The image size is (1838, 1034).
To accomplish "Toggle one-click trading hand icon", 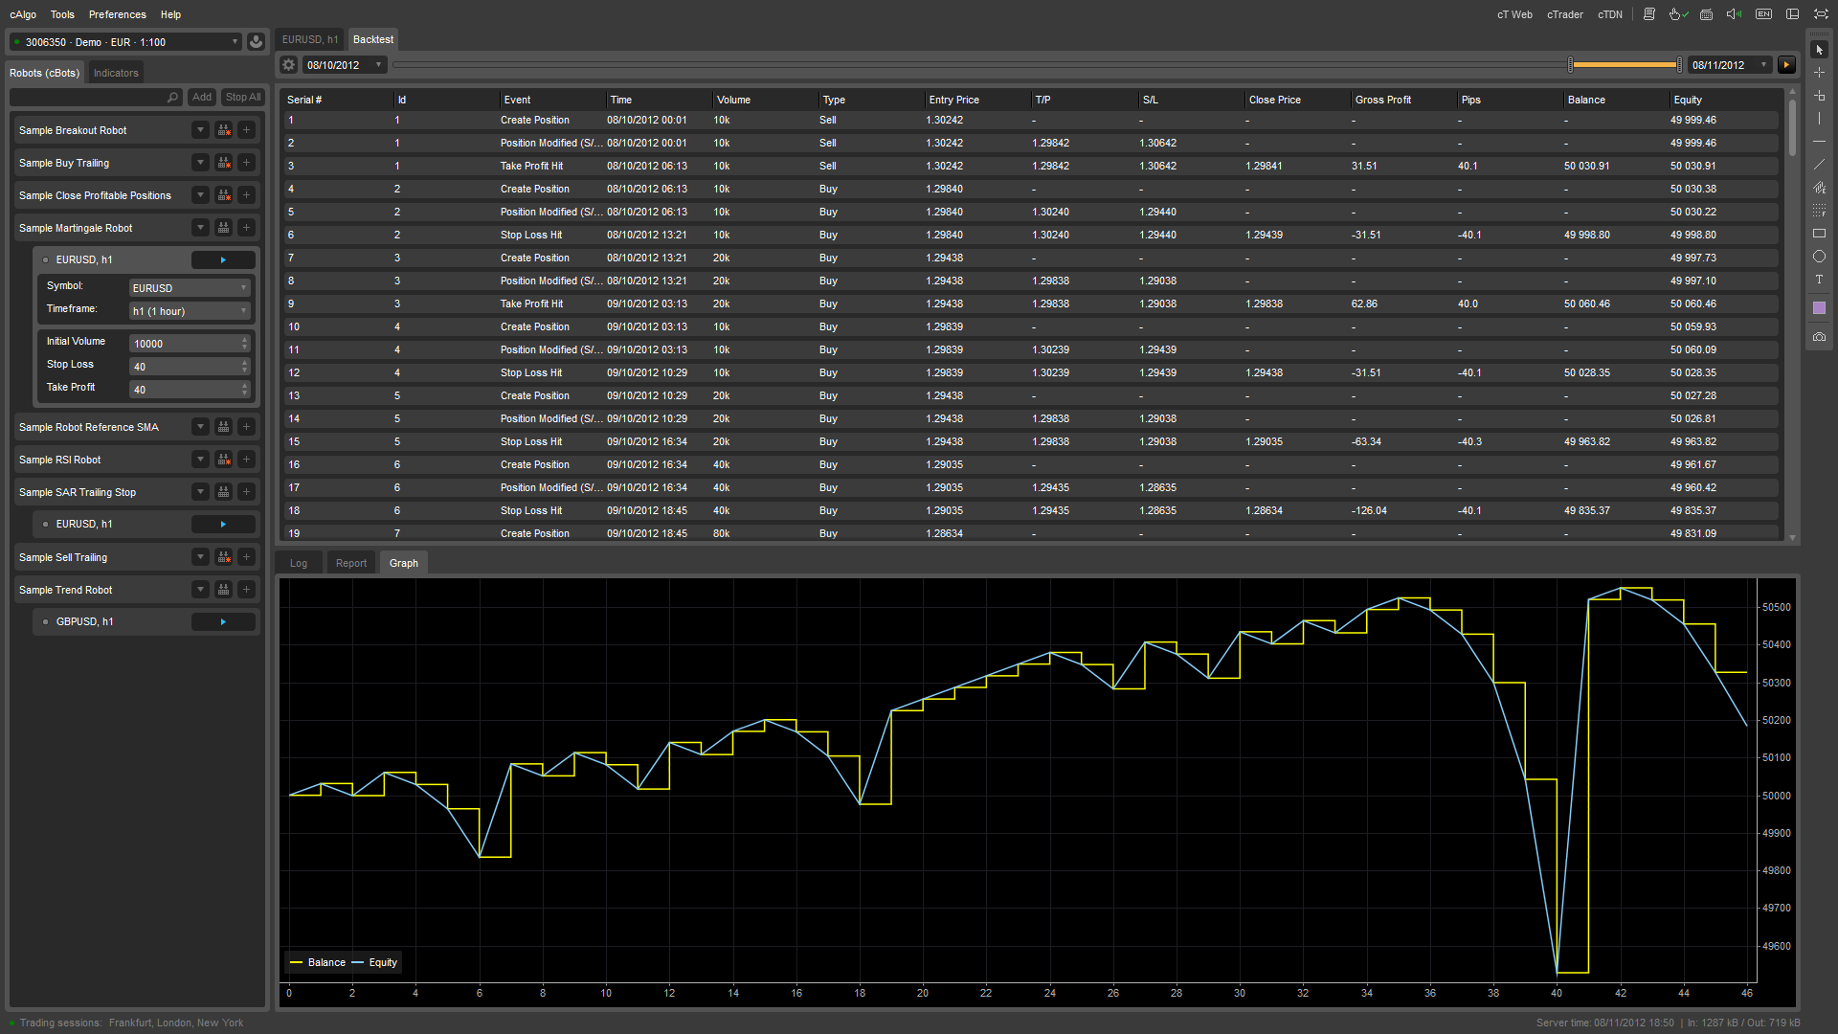I will point(1677,14).
